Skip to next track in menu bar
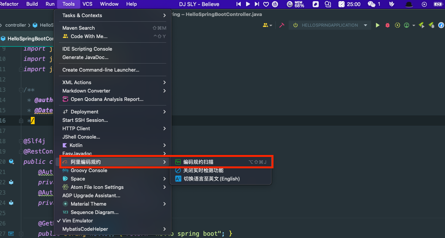 [x=257, y=4]
